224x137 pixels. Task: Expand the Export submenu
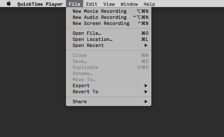coord(81,86)
